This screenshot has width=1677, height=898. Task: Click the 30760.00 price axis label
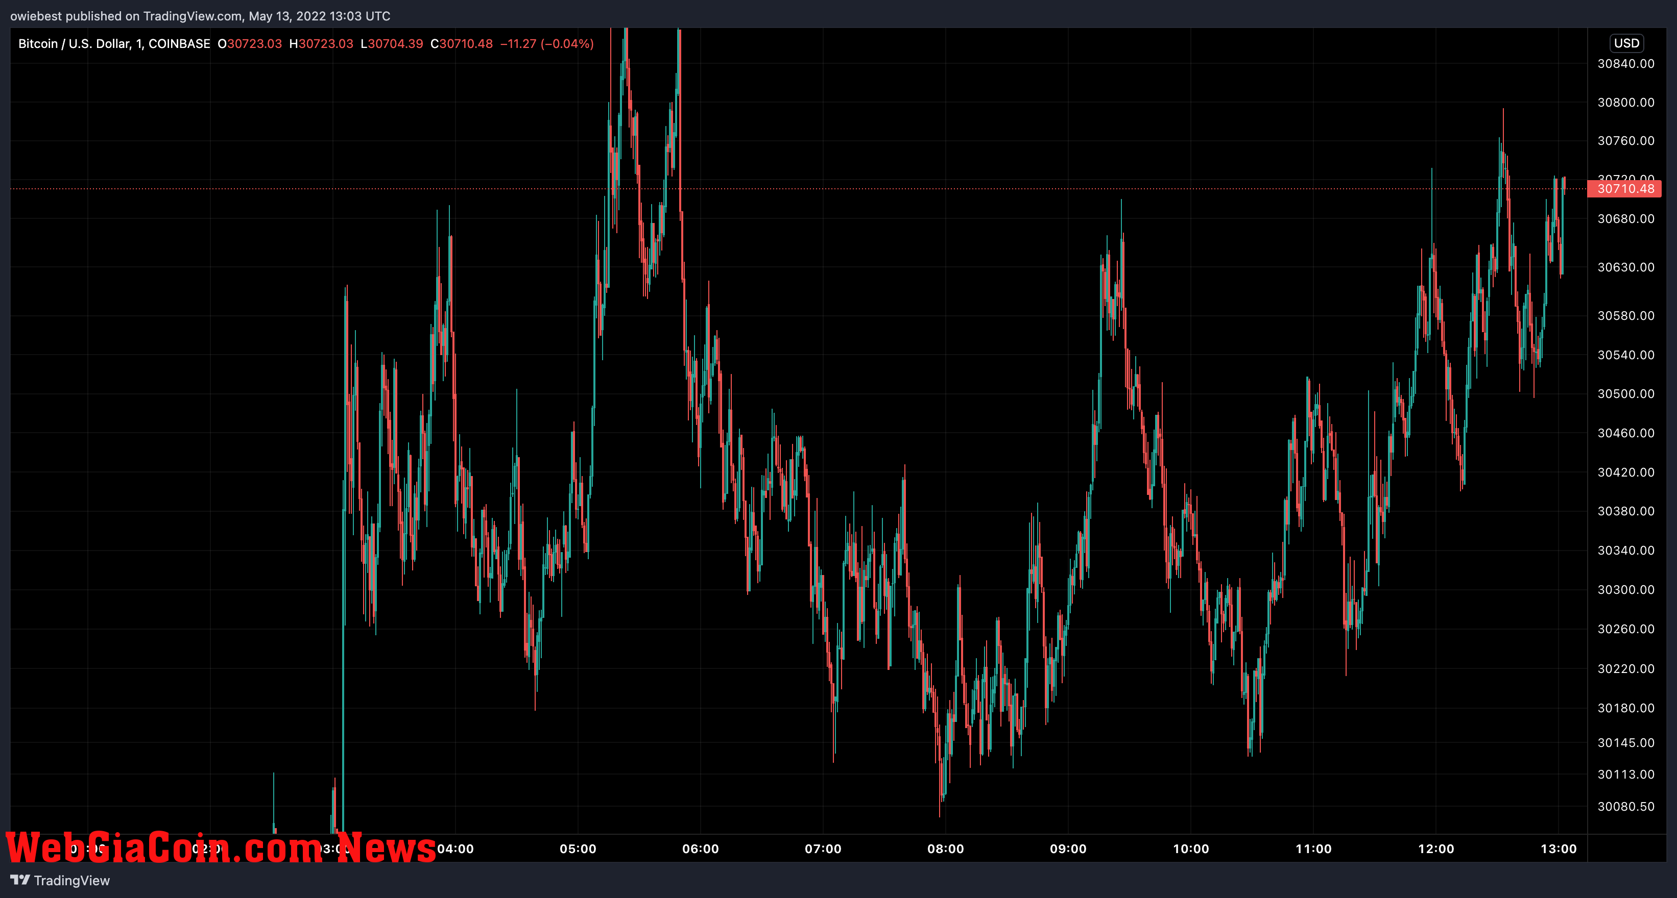1625,140
